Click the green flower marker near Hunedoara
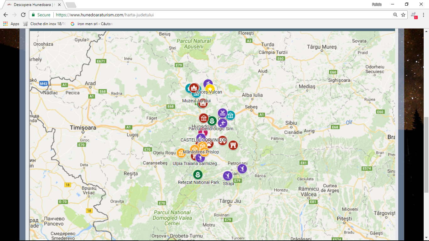This screenshot has width=429, height=241. [x=212, y=120]
